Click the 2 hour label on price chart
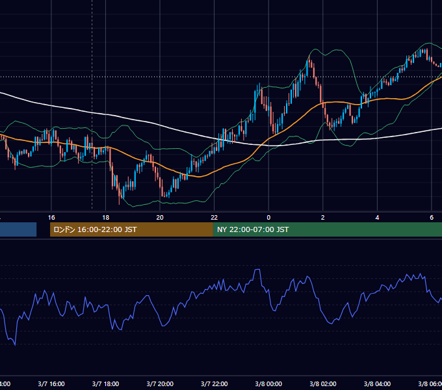The image size is (442, 390). (x=323, y=218)
